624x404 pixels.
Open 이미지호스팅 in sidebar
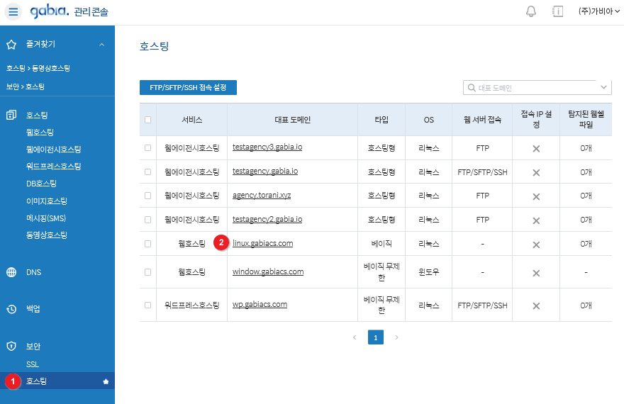click(47, 201)
